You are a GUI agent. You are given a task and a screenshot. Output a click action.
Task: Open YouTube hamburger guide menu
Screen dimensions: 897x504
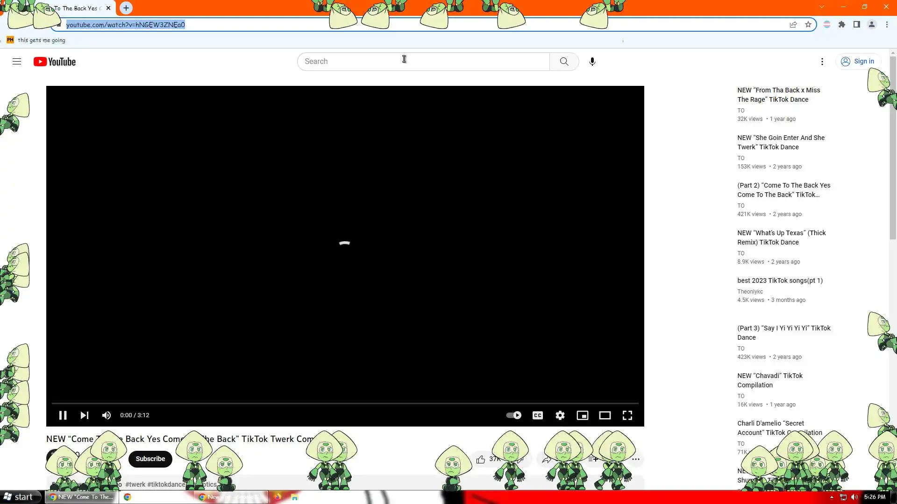(17, 62)
